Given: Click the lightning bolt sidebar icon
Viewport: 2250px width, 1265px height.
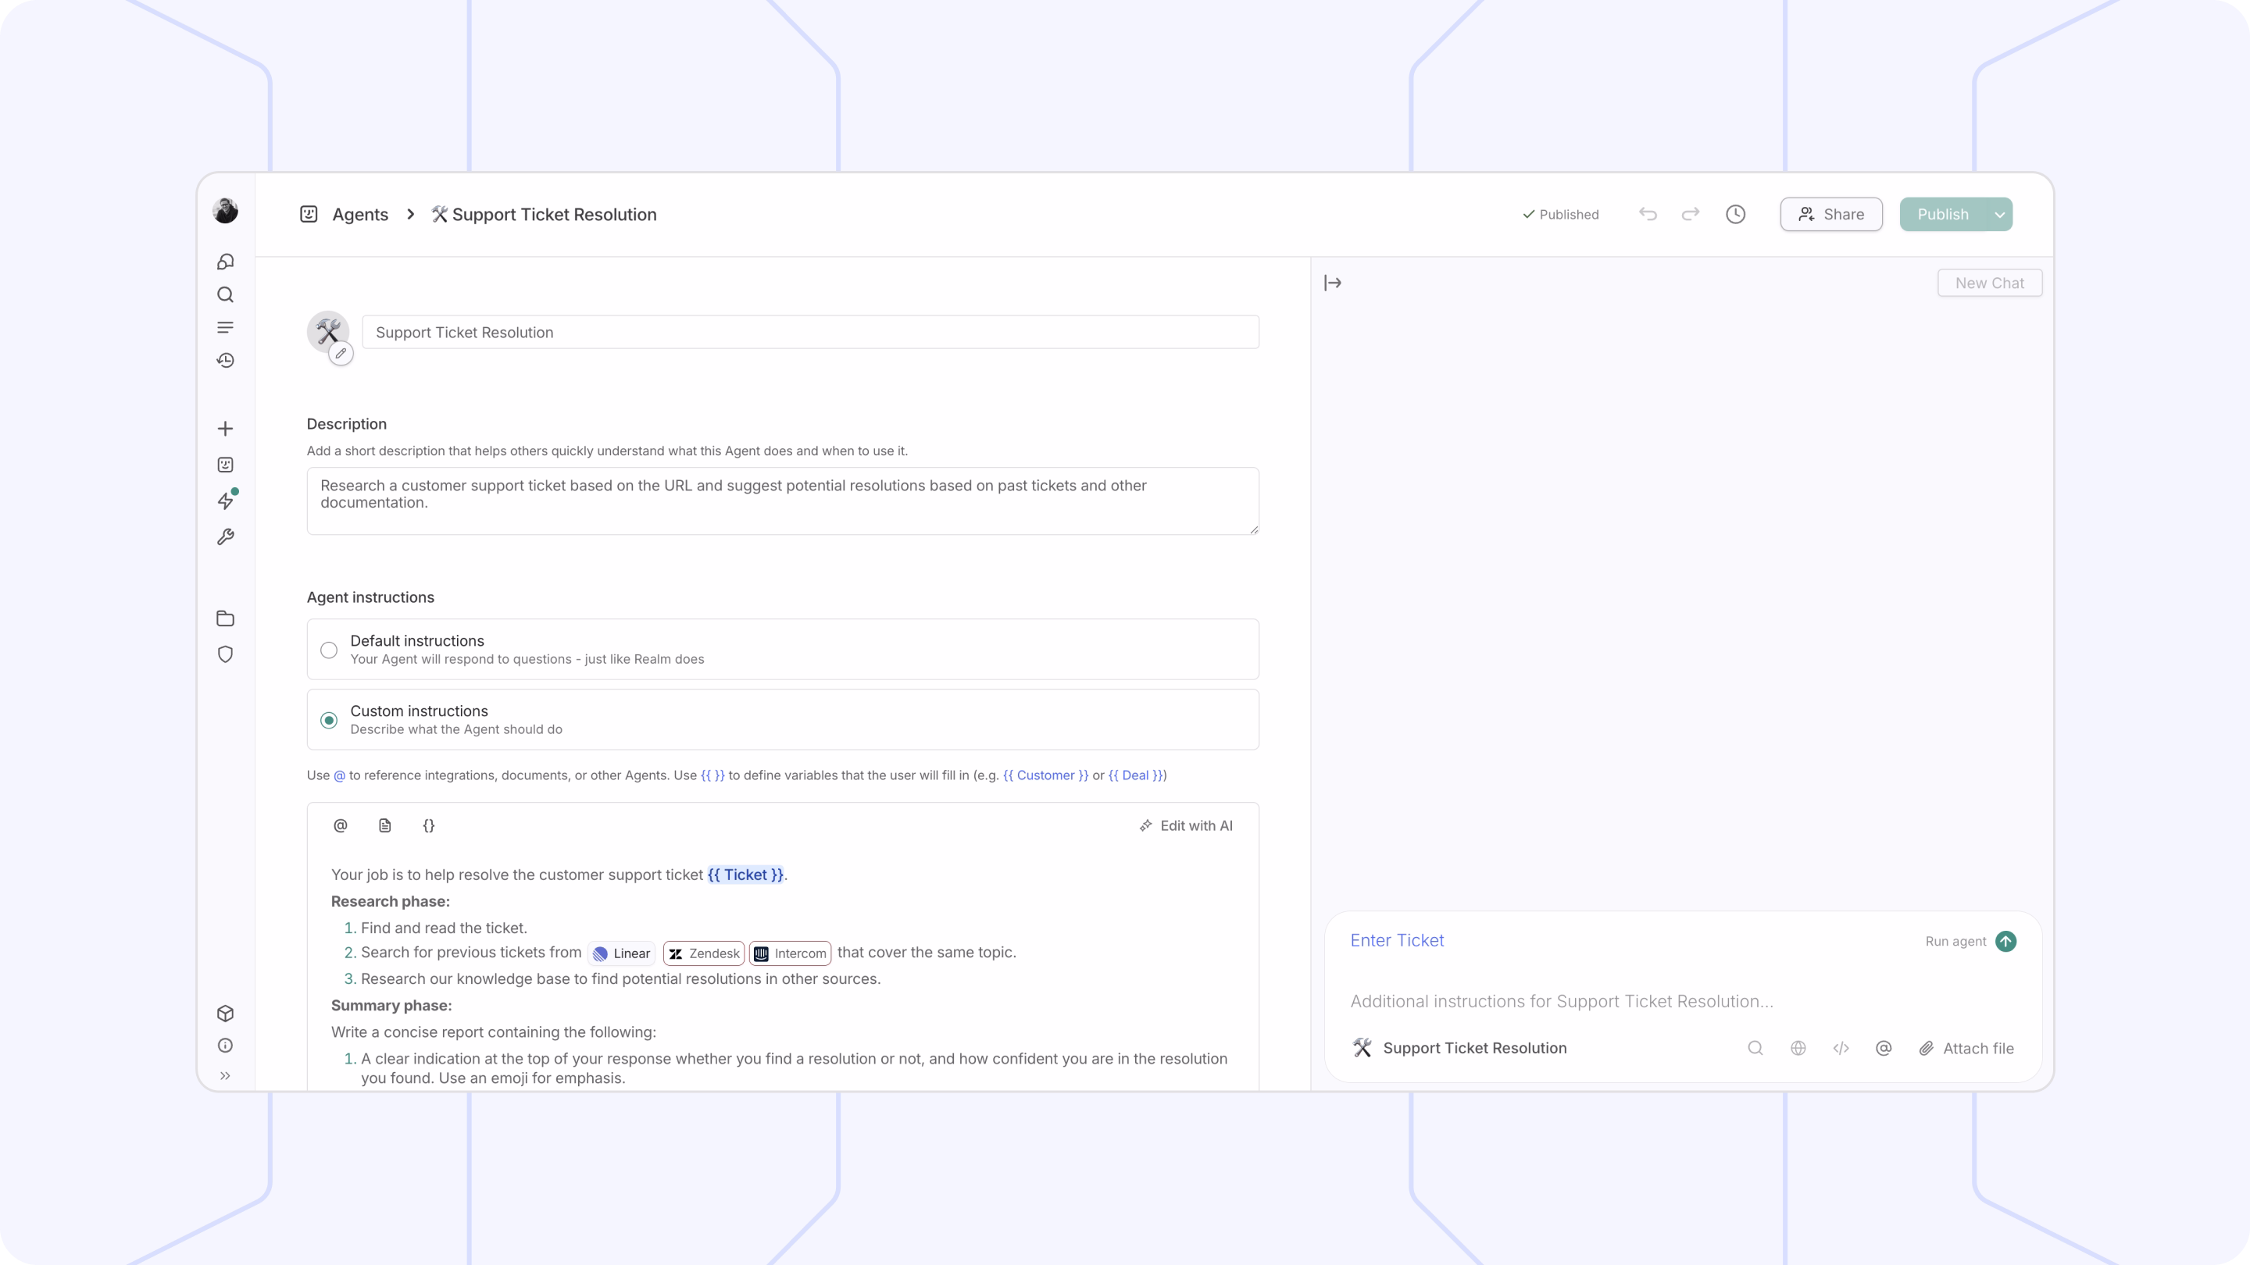Looking at the screenshot, I should point(225,501).
